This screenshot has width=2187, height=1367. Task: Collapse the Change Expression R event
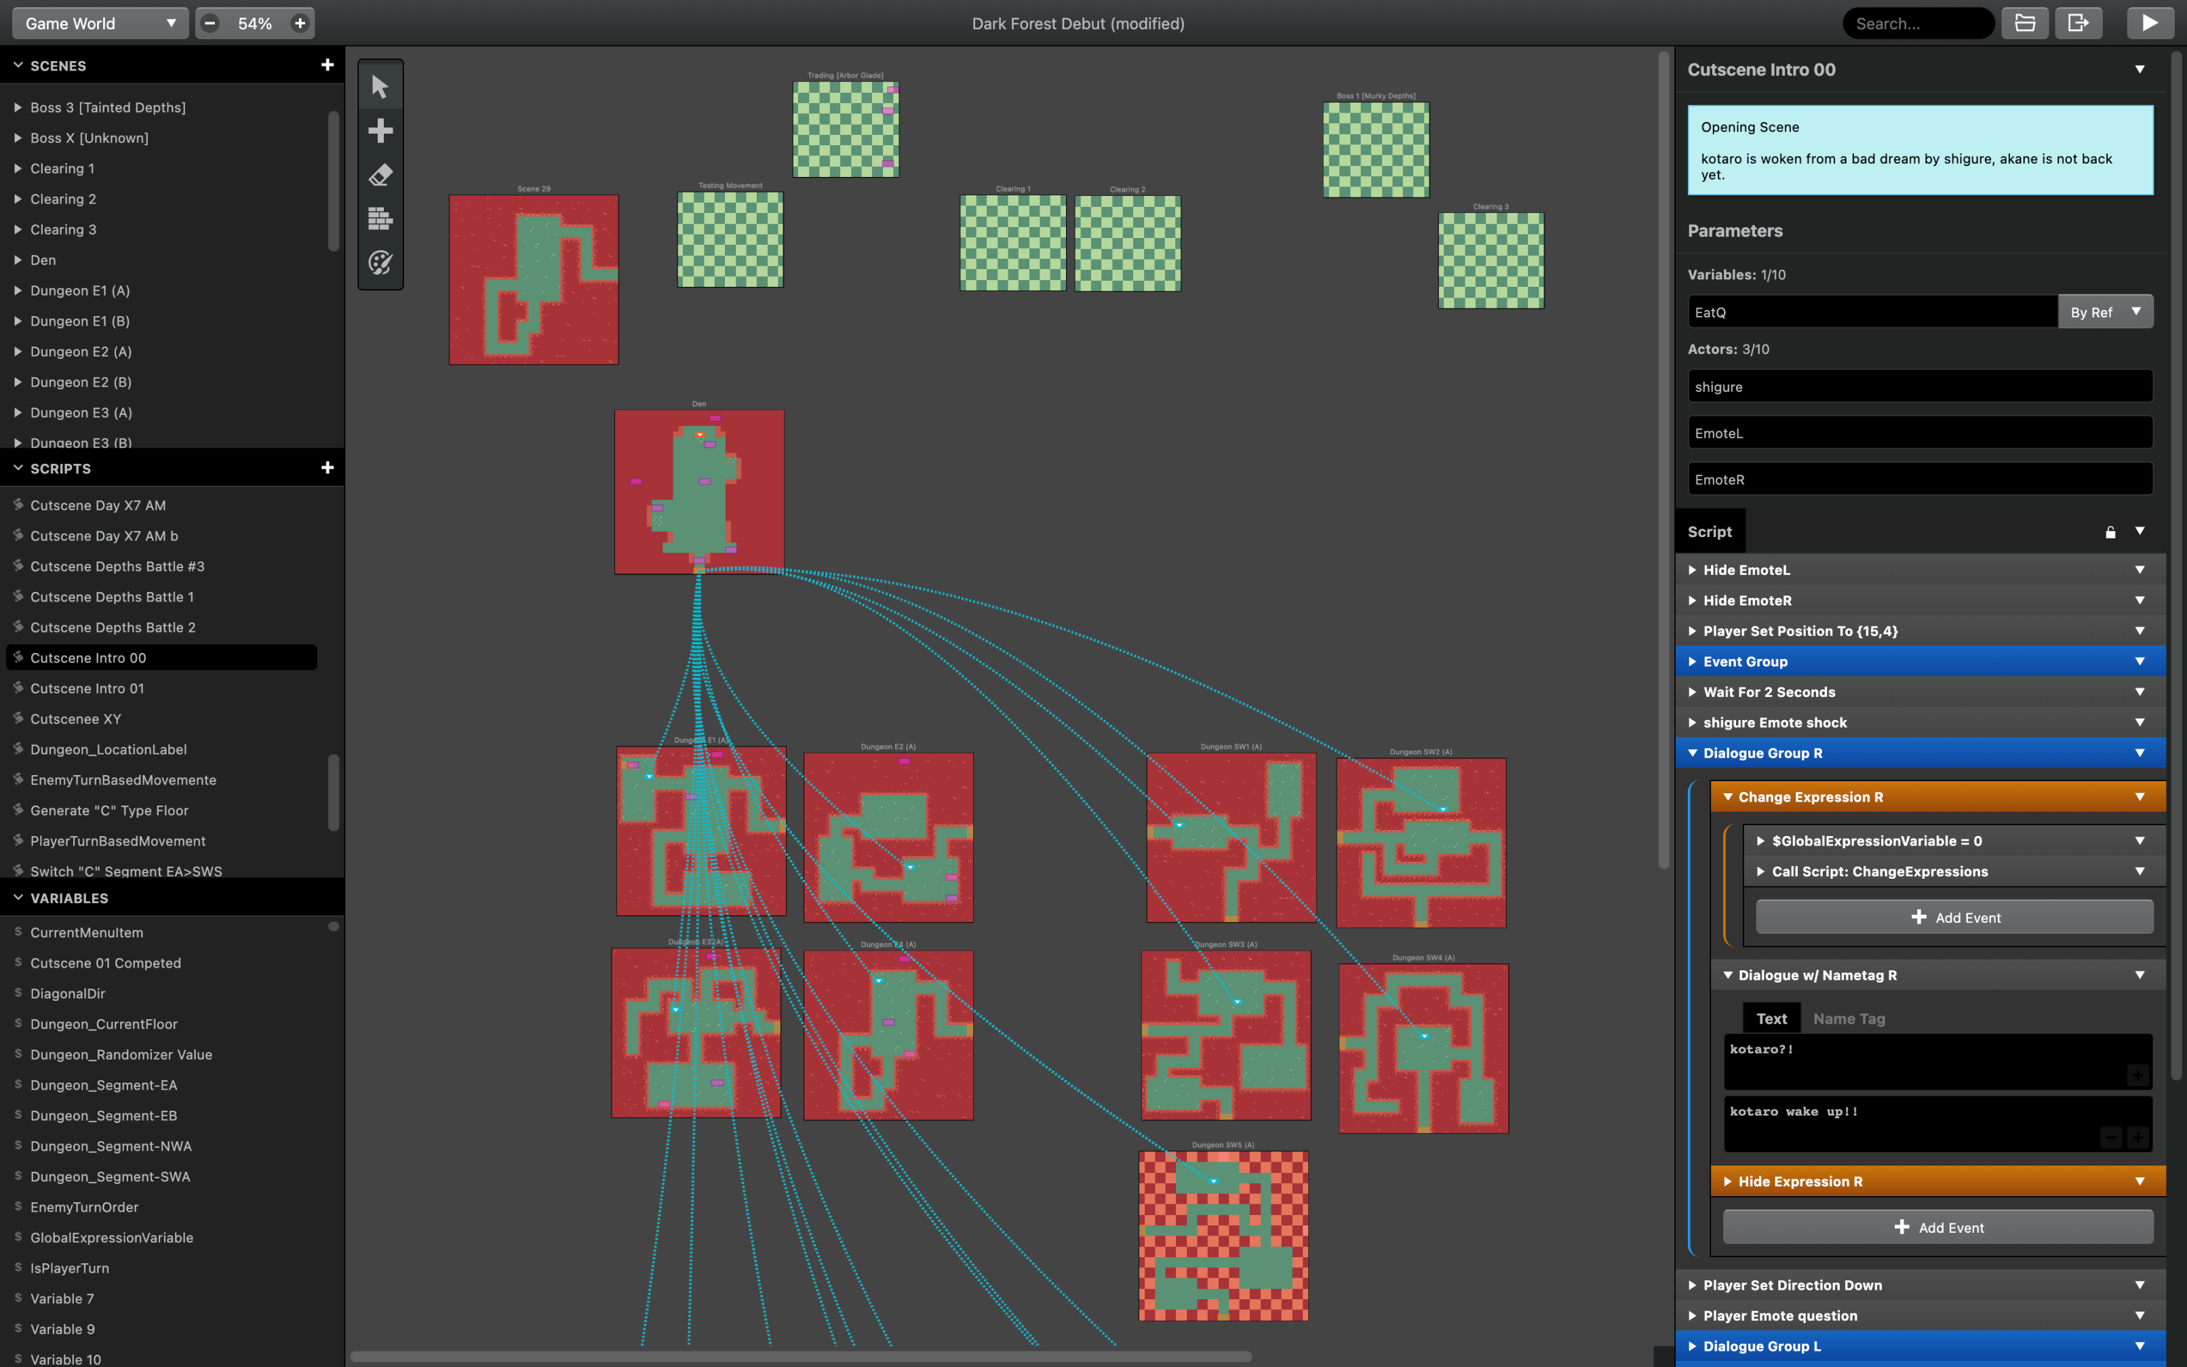tap(1727, 797)
